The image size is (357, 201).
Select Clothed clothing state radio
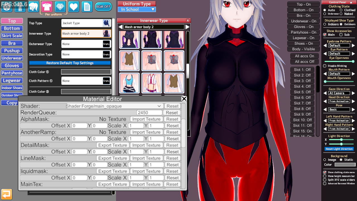[341, 10]
